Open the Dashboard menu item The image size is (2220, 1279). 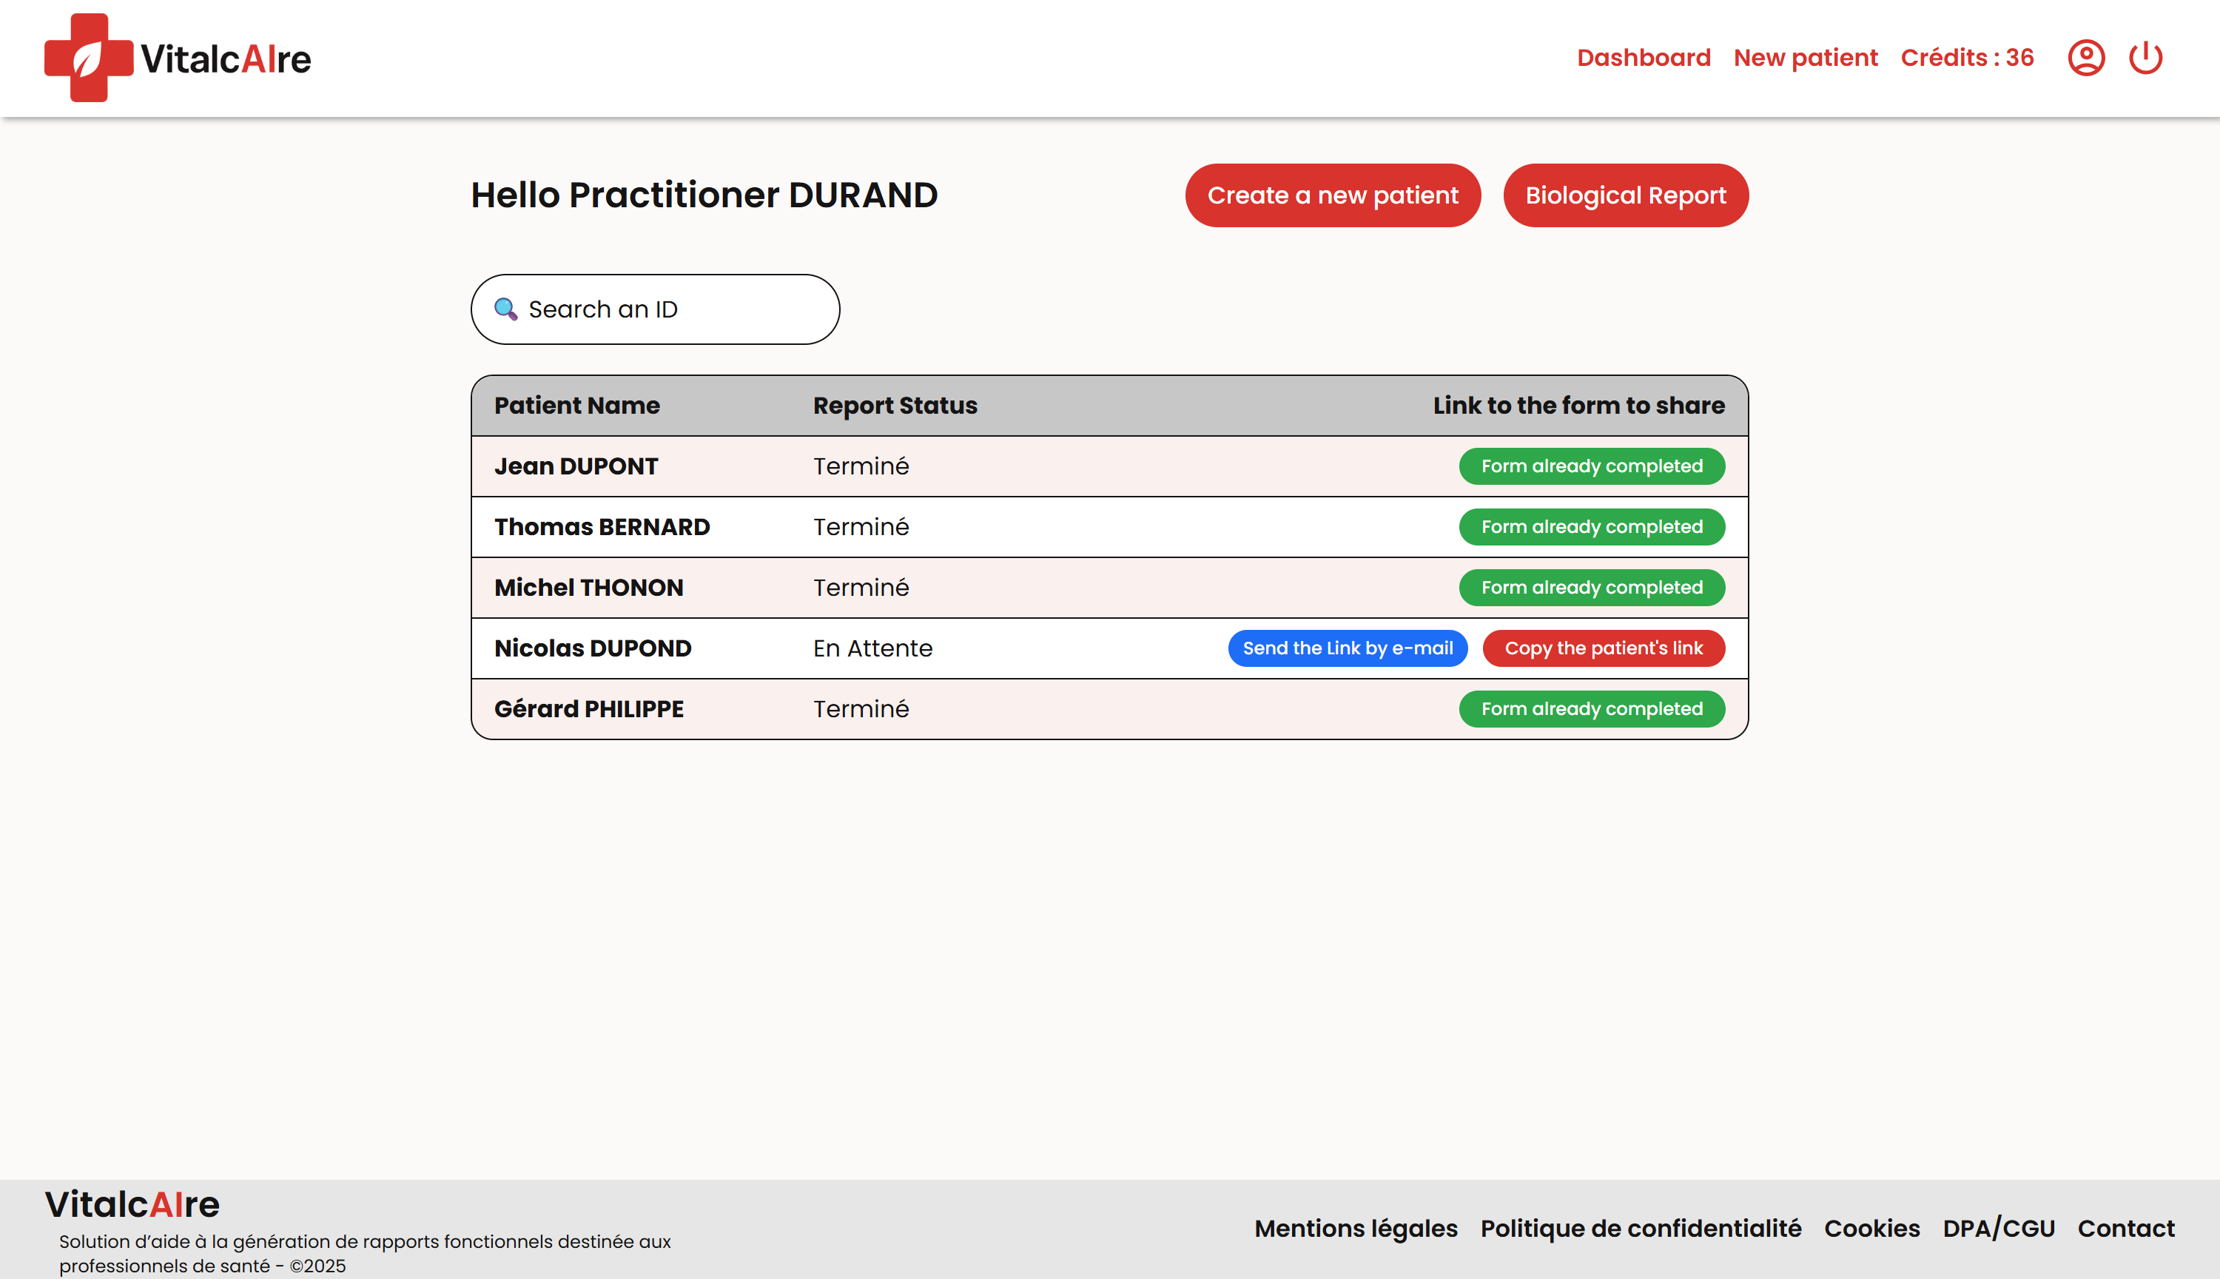tap(1643, 58)
